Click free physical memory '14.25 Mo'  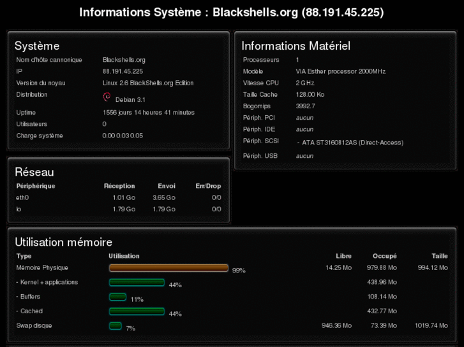(338, 268)
